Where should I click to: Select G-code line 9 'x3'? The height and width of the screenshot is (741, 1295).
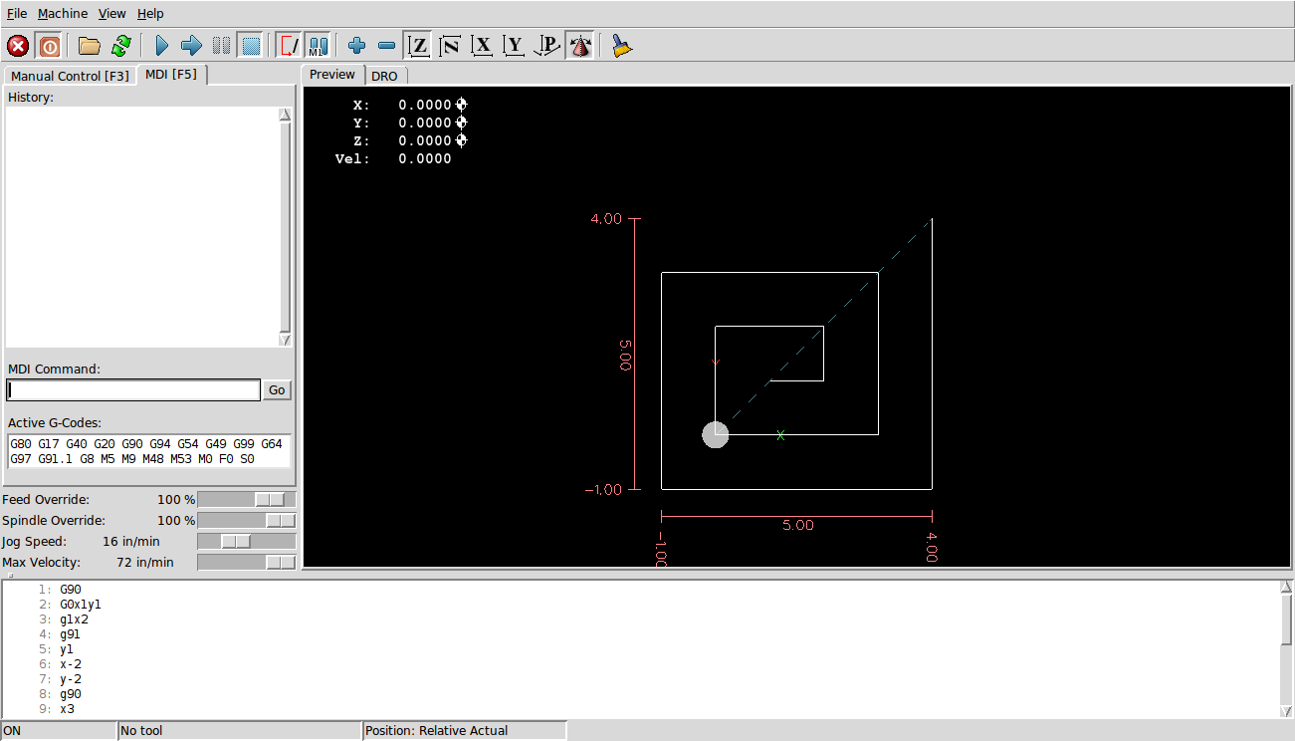[x=67, y=709]
